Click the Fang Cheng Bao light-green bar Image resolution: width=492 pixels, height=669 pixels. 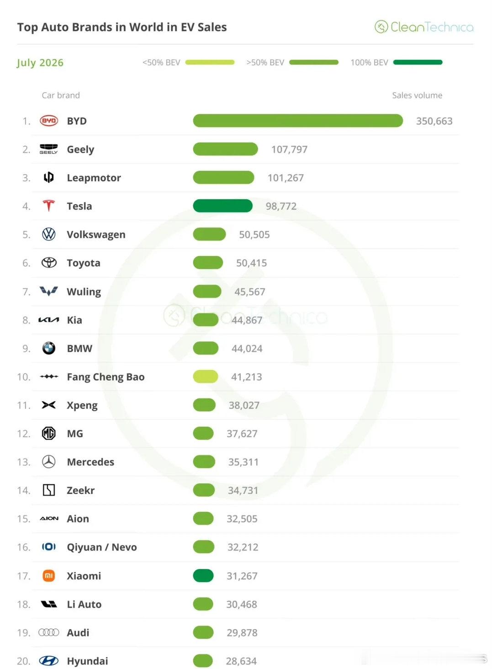click(206, 377)
